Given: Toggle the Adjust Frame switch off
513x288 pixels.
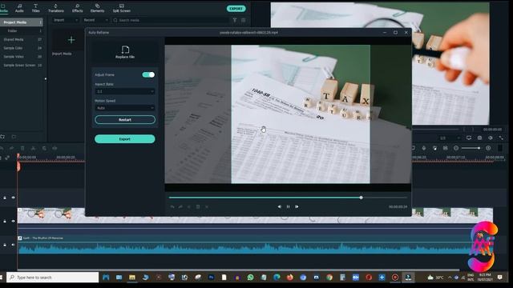Looking at the screenshot, I should [x=148, y=74].
